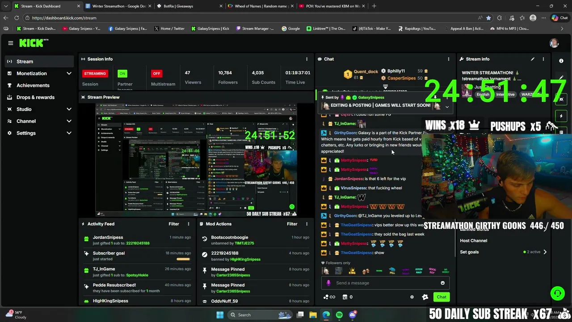Open File Explorer from the taskbar
572x322 pixels.
click(x=313, y=315)
